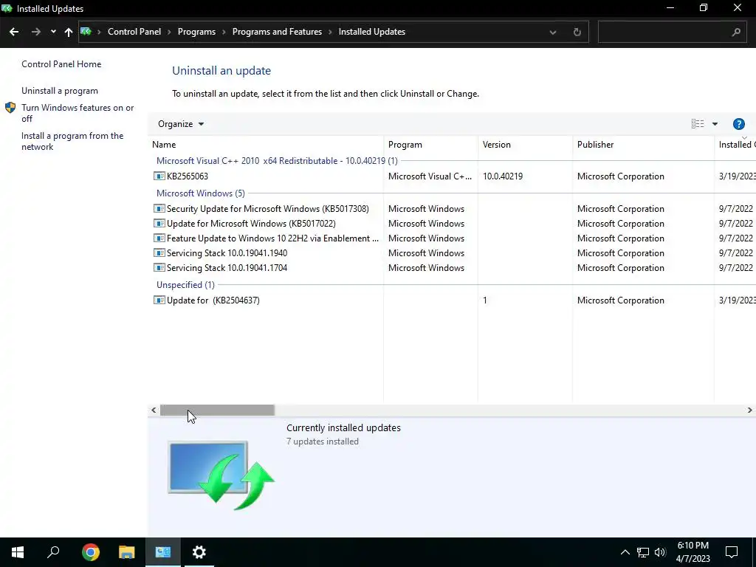Sort by the Publisher column header
756x567 pixels.
643,145
